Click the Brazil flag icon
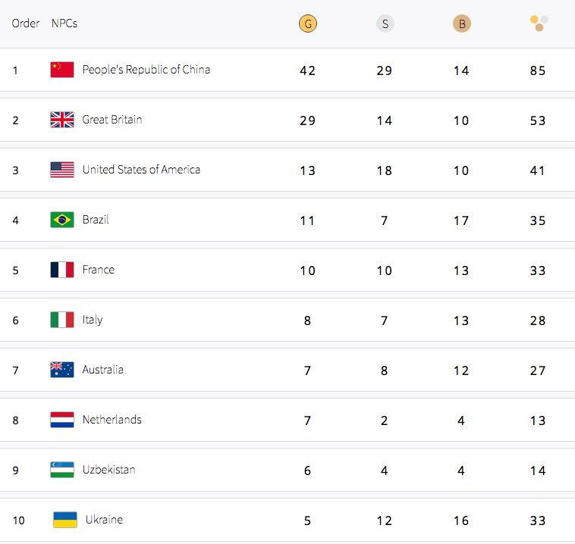This screenshot has width=575, height=544. [62, 220]
